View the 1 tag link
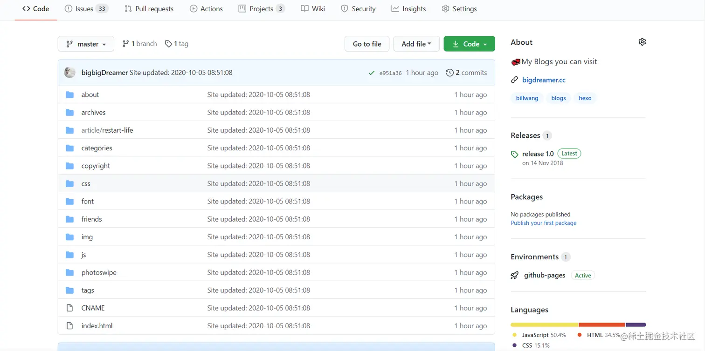Viewport: 705px width, 351px height. pyautogui.click(x=177, y=44)
